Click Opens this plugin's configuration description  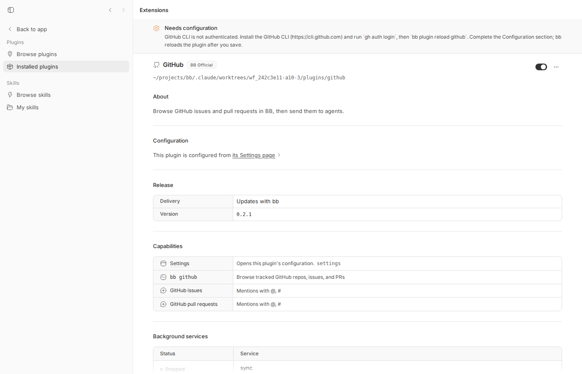[275, 263]
